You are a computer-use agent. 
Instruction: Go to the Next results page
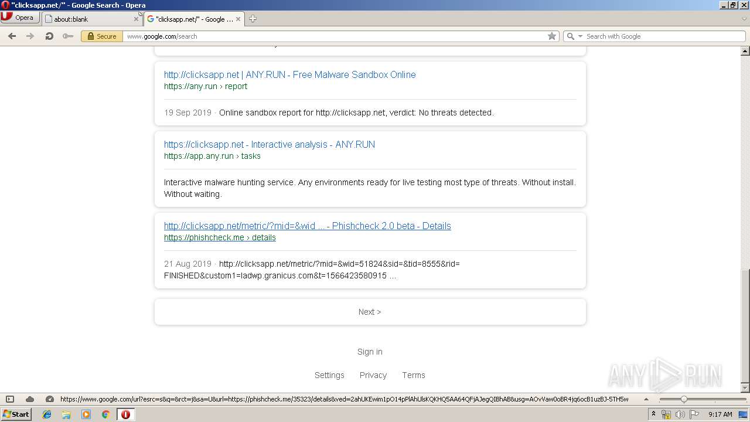[x=370, y=312]
